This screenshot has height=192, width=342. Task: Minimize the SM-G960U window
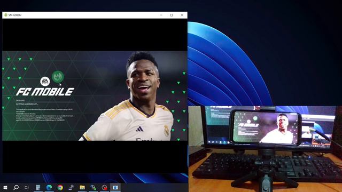click(x=161, y=15)
